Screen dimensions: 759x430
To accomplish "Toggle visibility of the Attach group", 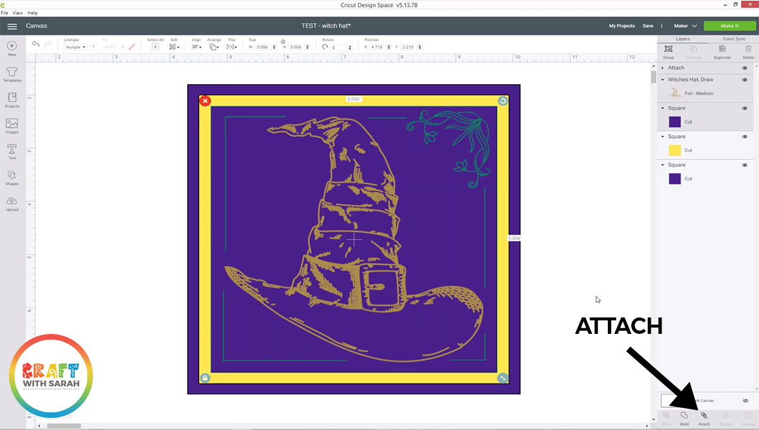I will pyautogui.click(x=744, y=68).
